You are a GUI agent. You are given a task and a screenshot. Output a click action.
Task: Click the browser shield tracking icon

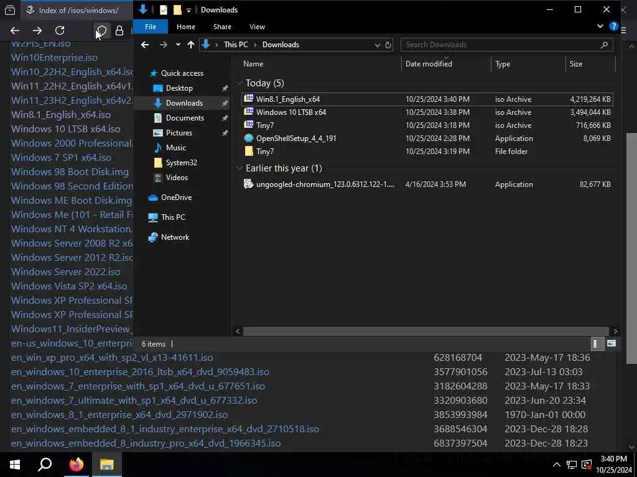(x=101, y=30)
